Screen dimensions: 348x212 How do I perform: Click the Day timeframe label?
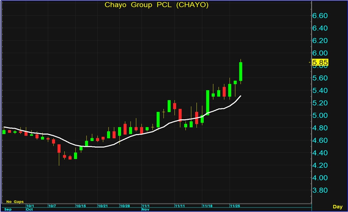click(337, 207)
